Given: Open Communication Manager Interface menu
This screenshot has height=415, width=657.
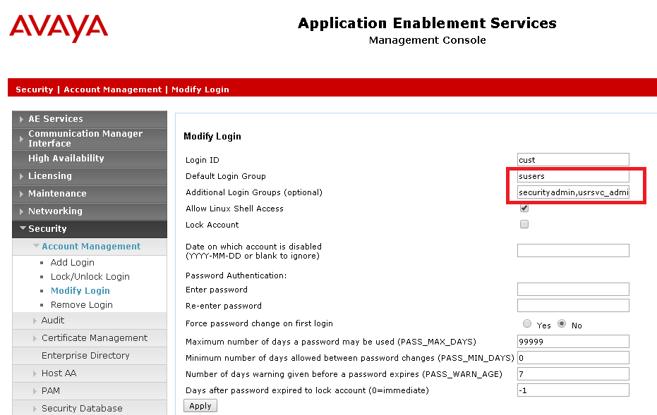Looking at the screenshot, I should tap(85, 139).
